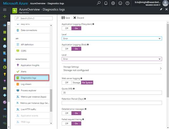
Task: Turn Application Logging (Filesystem) Off
Action: click(x=67, y=28)
